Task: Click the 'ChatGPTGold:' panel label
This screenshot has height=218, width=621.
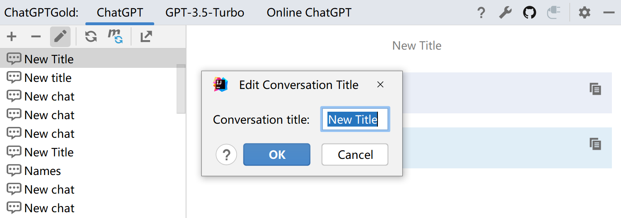Action: tap(41, 12)
